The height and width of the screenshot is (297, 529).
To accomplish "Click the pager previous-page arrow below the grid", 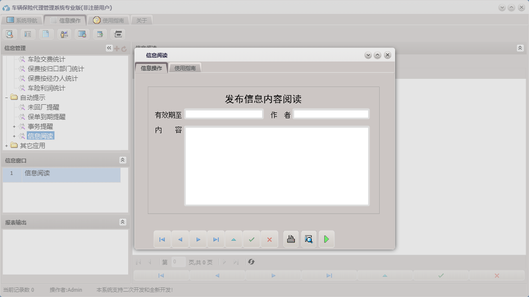I will pos(150,262).
